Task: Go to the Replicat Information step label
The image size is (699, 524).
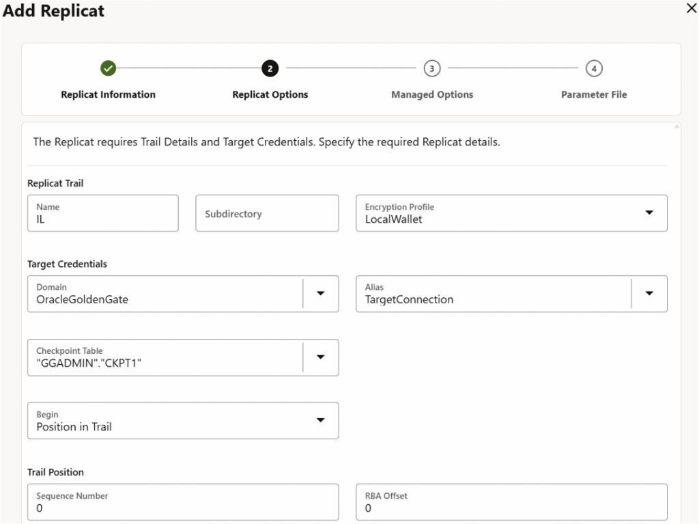Action: click(x=108, y=95)
